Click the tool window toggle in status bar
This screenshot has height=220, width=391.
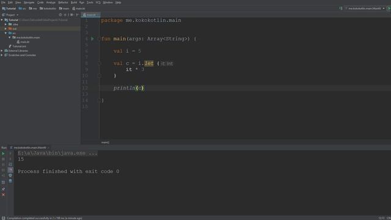(3, 218)
